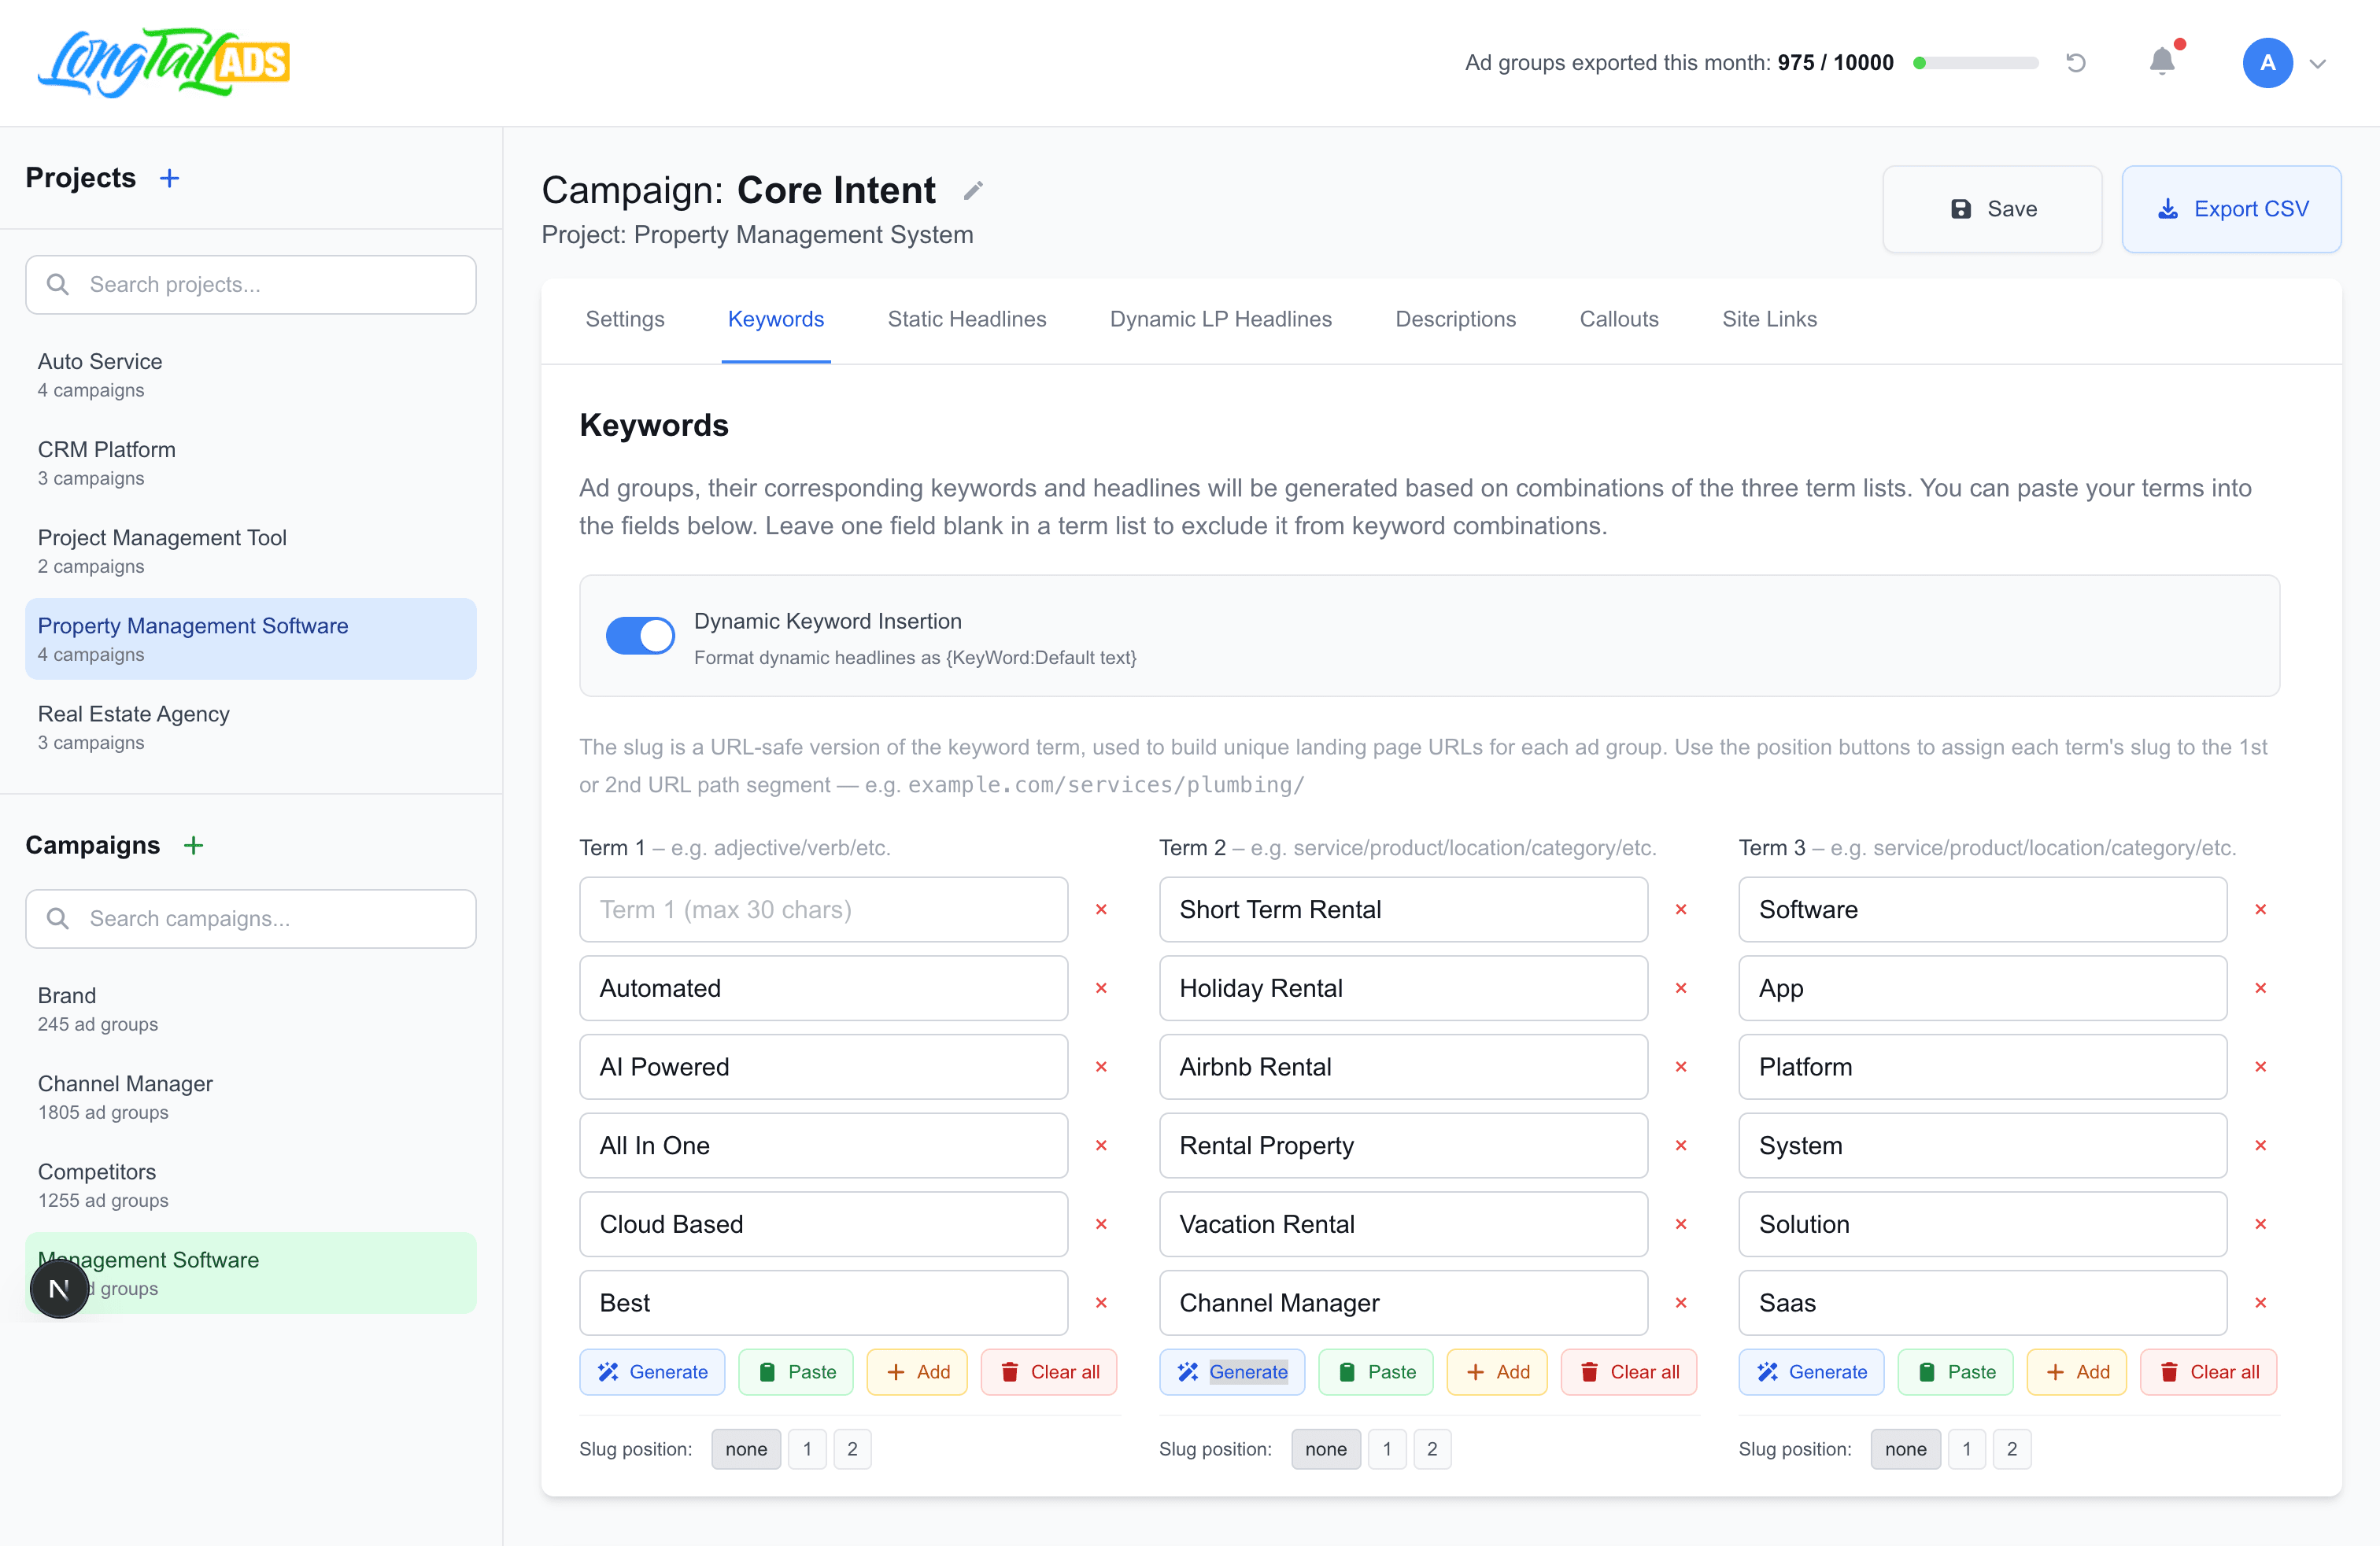Set Term 3 slug position to 2
The image size is (2380, 1546).
click(2012, 1449)
